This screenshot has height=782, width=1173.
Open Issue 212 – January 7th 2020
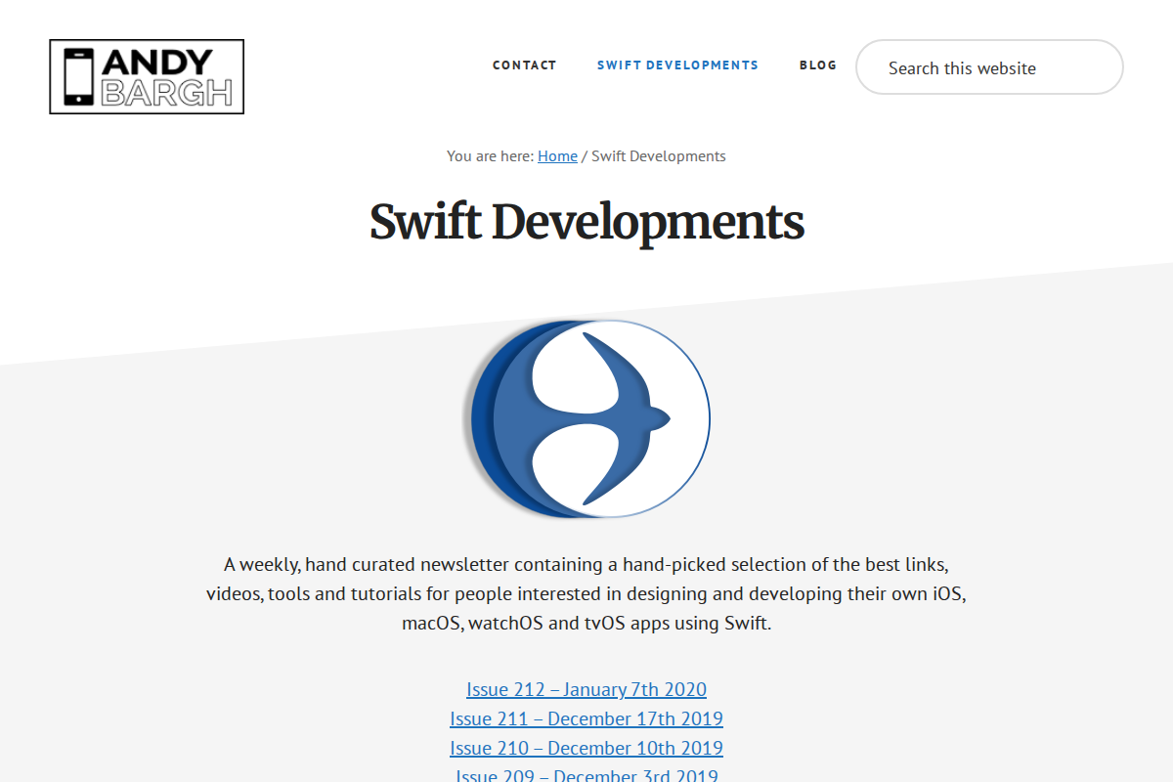click(586, 689)
